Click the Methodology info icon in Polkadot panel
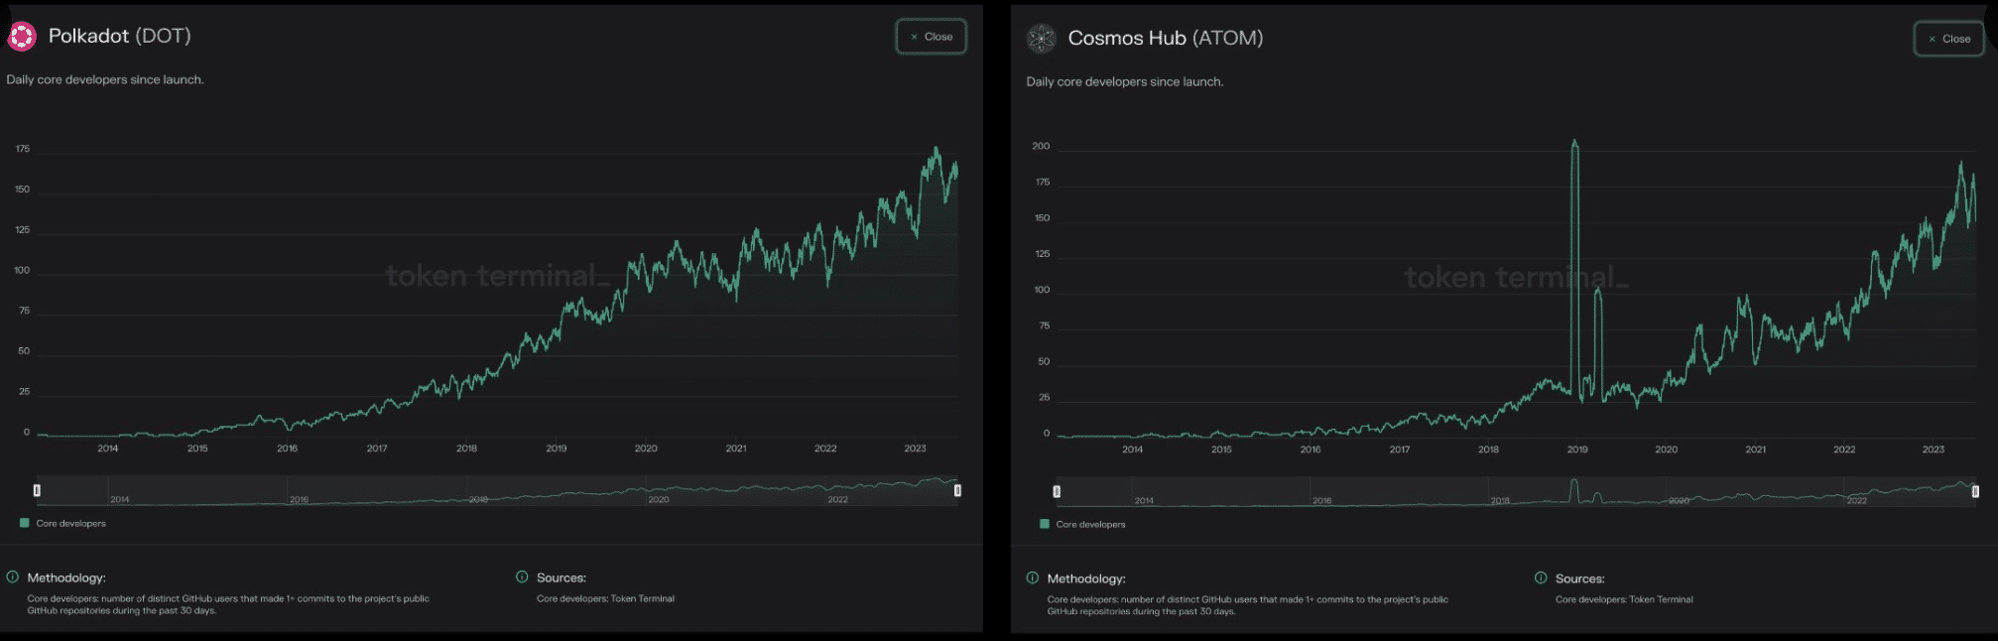 coord(13,577)
